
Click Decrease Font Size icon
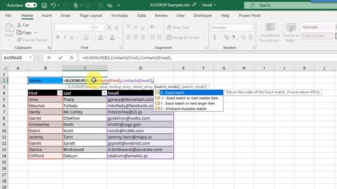117,27
